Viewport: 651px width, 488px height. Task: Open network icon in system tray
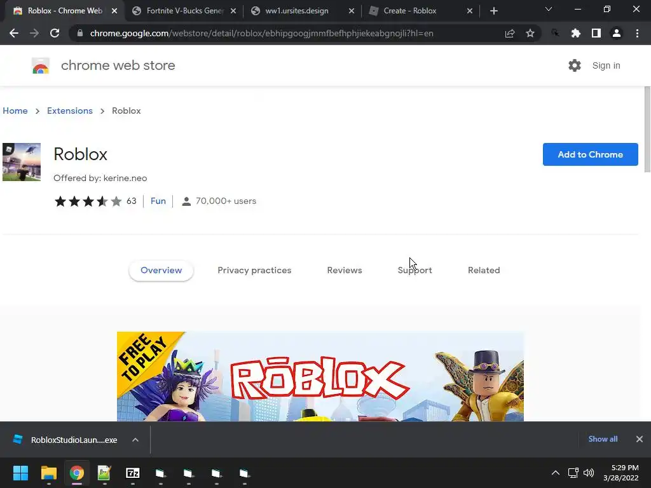[573, 473]
